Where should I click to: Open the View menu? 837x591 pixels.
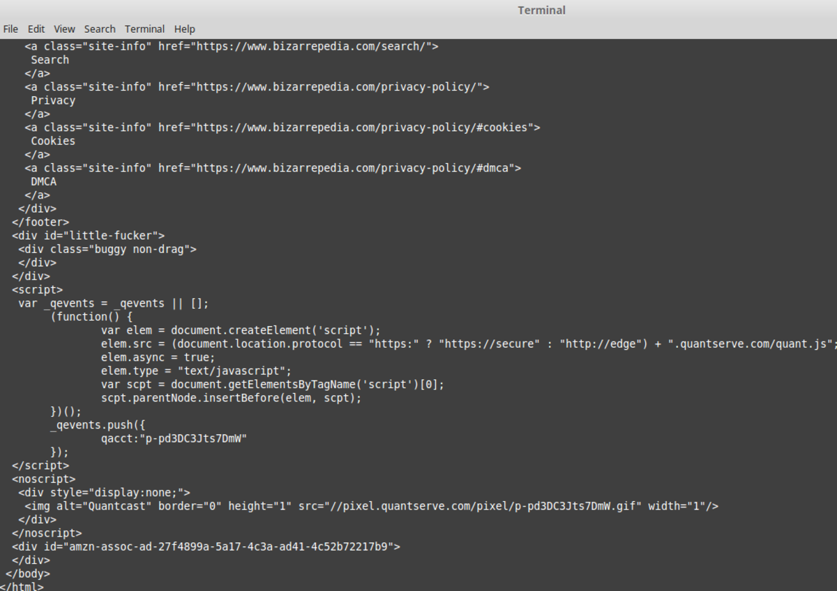[64, 29]
